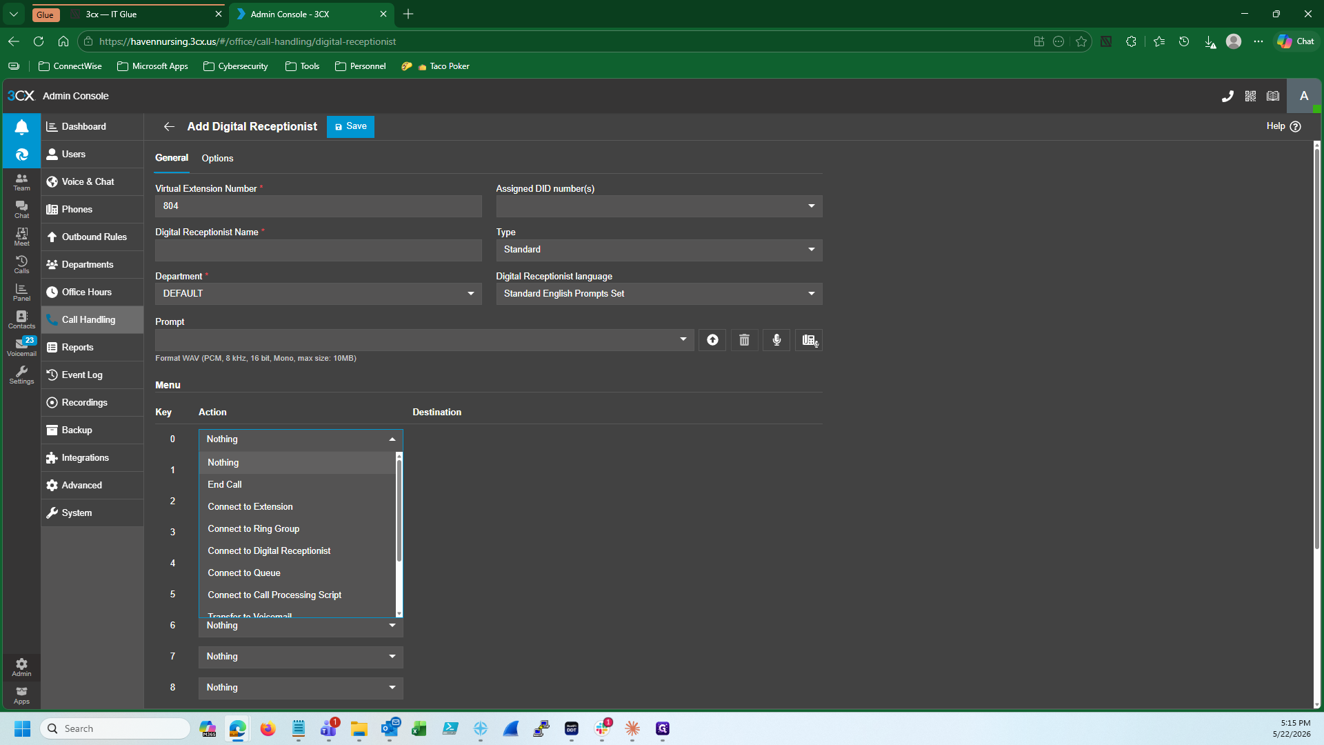Click the Windows taskbar Search box
Viewport: 1324px width, 745px height.
(116, 728)
